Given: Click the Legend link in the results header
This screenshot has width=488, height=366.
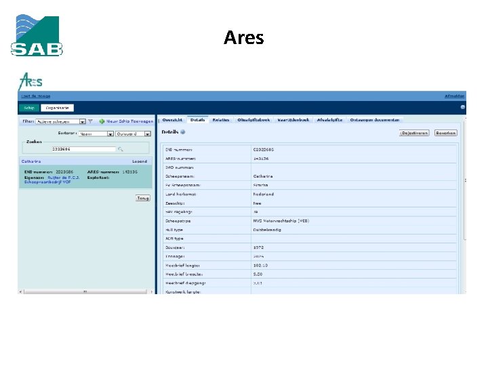Looking at the screenshot, I should coord(140,161).
